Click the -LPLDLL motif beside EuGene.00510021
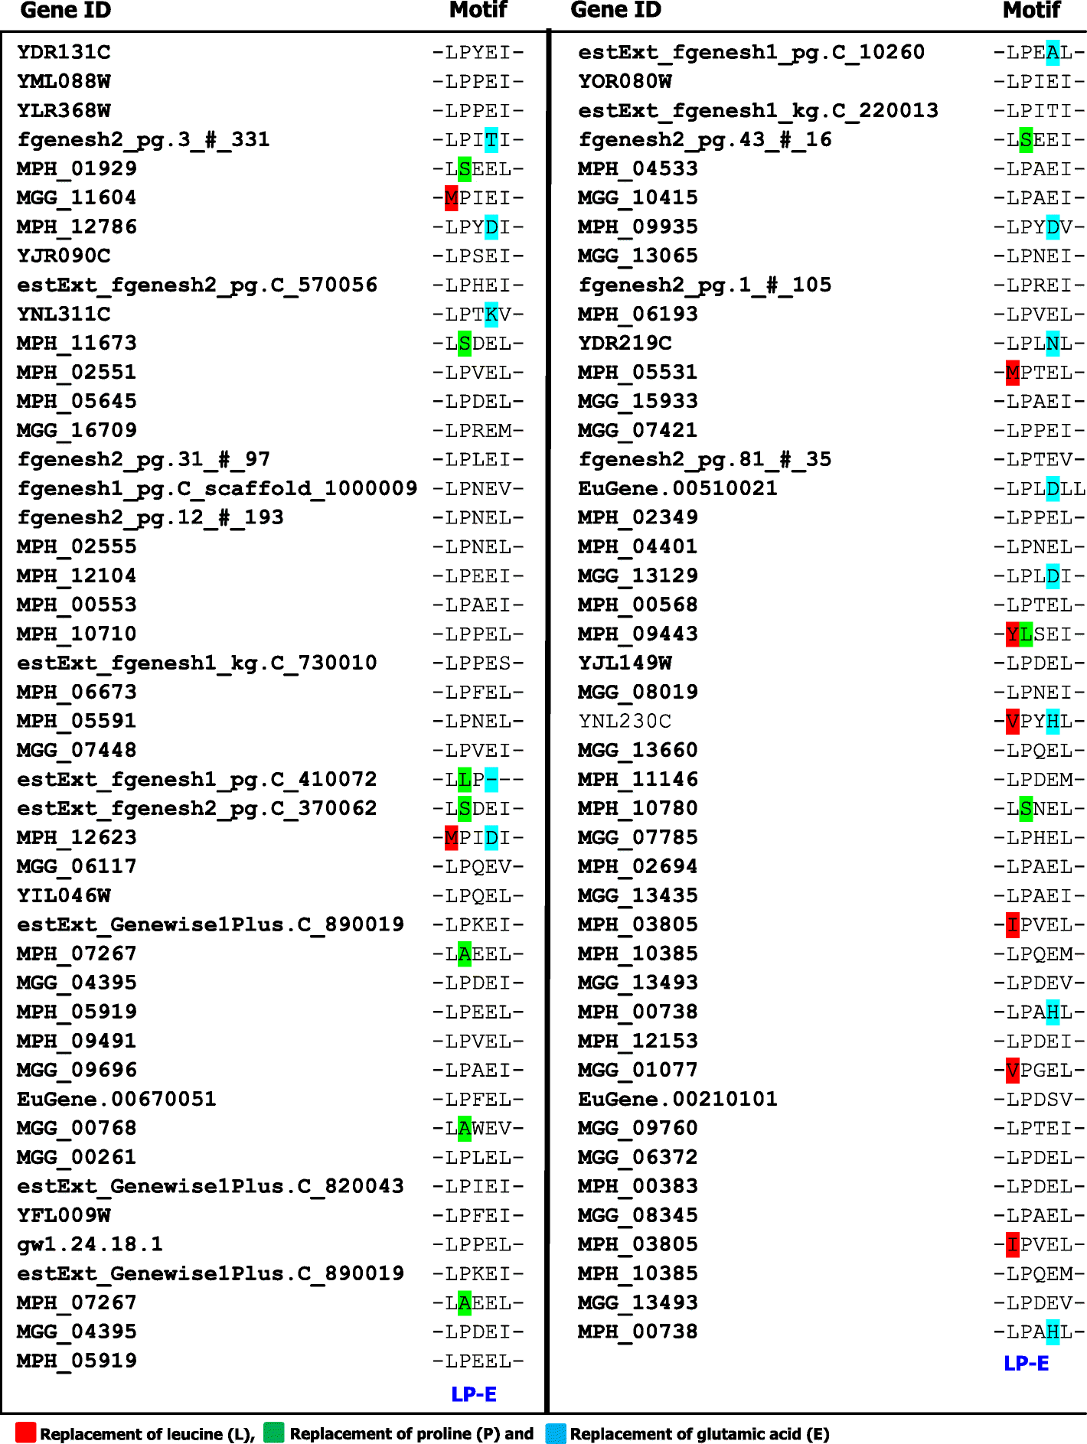1087x1444 pixels. click(1040, 488)
